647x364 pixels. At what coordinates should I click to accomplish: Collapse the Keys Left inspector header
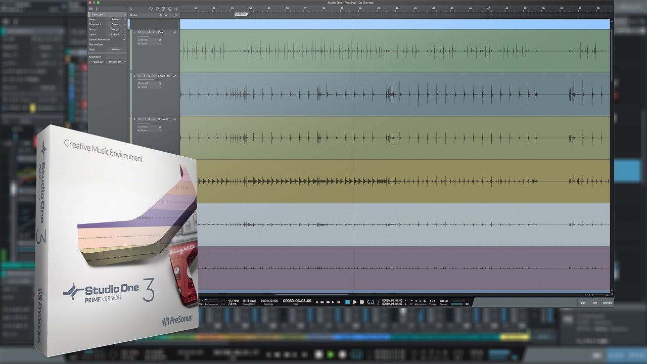coord(124,15)
